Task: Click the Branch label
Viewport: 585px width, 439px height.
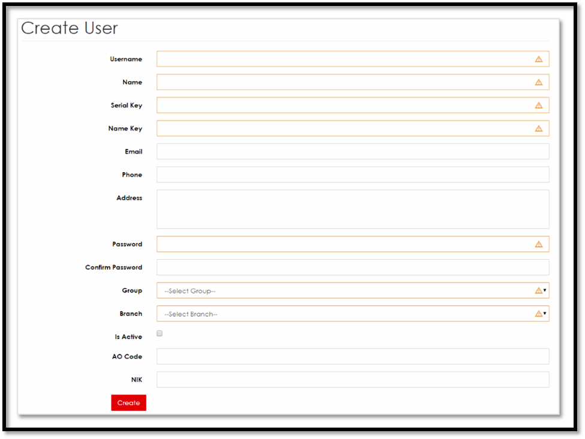Action: point(131,314)
